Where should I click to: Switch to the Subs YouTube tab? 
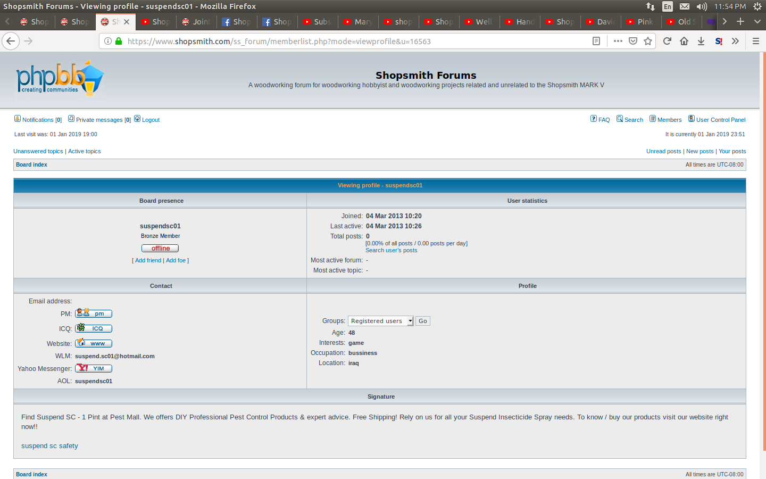(318, 22)
